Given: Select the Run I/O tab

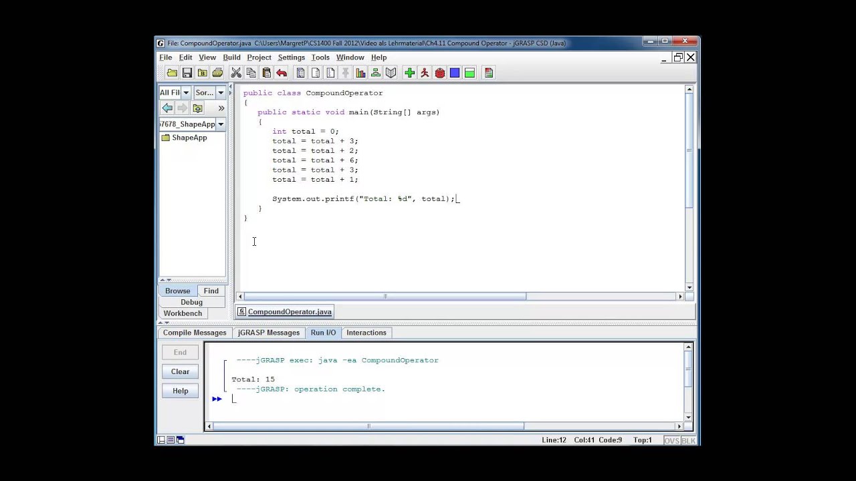Looking at the screenshot, I should [323, 333].
